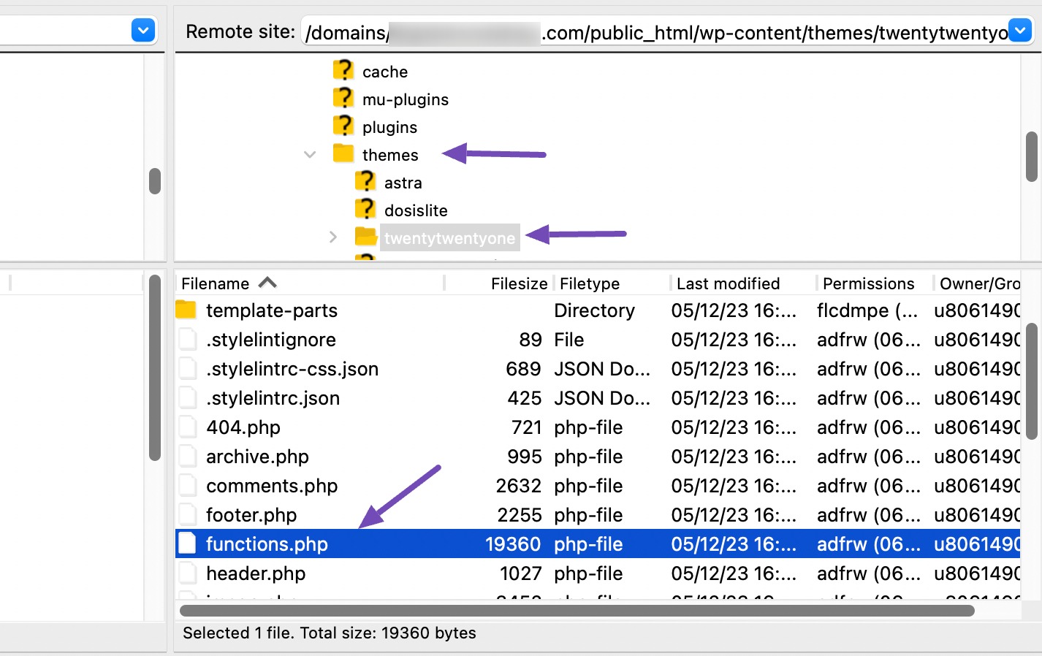This screenshot has height=656, width=1042.
Task: Click the Filetype column header
Action: tap(590, 283)
